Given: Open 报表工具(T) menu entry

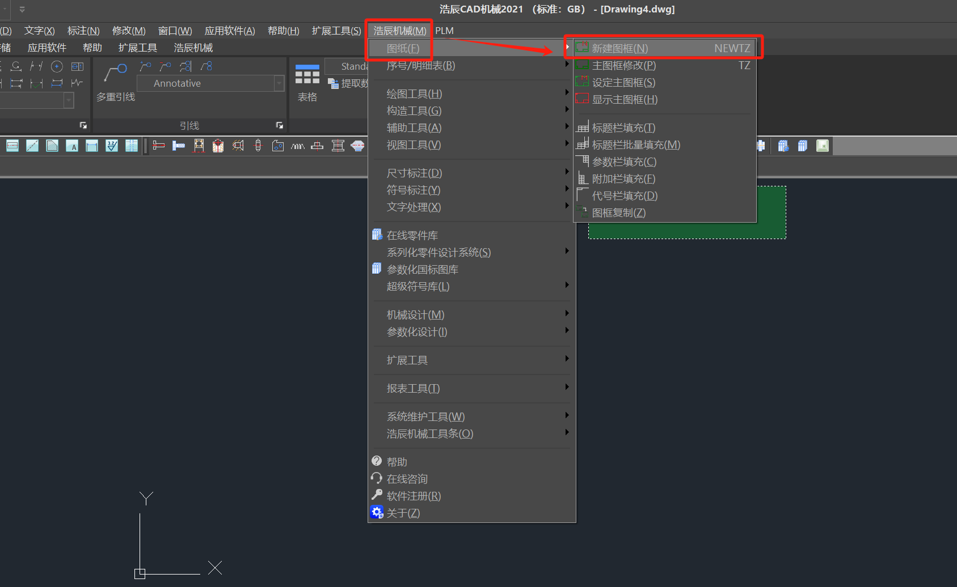Looking at the screenshot, I should pyautogui.click(x=471, y=389).
